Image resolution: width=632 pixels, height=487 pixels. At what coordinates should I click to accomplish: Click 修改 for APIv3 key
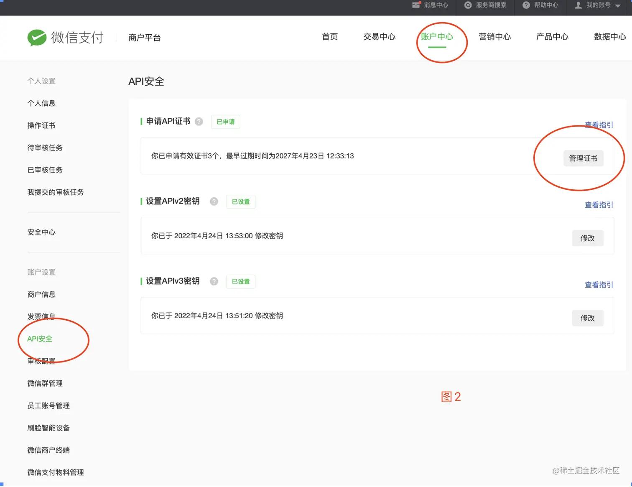[588, 318]
